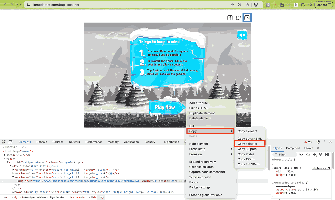Click the rendering emulations paintbrush icon
Image resolution: width=335 pixels, height=200 pixels.
[x=321, y=155]
